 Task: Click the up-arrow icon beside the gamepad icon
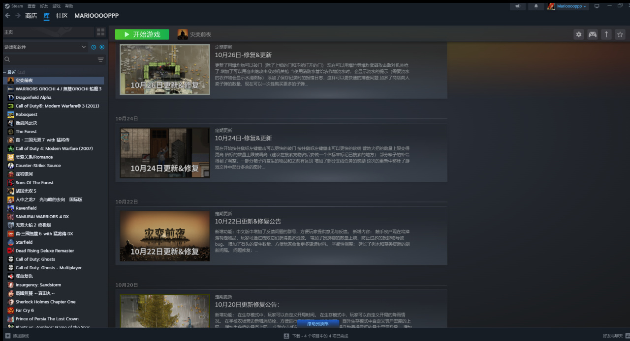click(x=606, y=34)
